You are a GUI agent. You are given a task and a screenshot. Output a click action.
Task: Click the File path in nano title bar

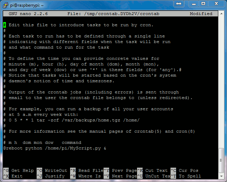click(113, 14)
